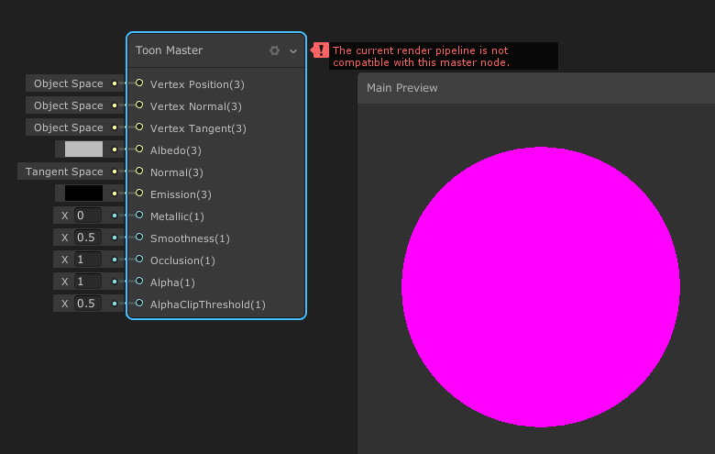Click the Normal(3) label
715x454 pixels.
(177, 172)
